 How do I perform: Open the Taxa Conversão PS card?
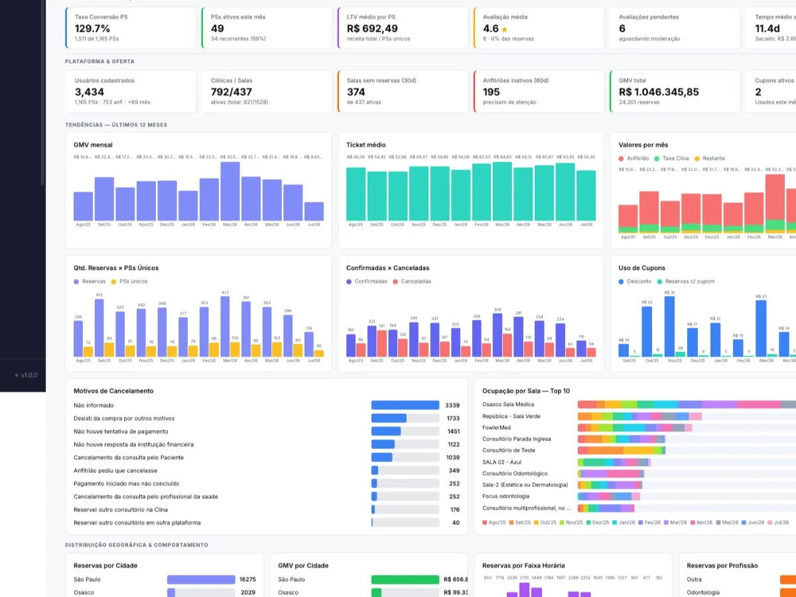click(131, 28)
